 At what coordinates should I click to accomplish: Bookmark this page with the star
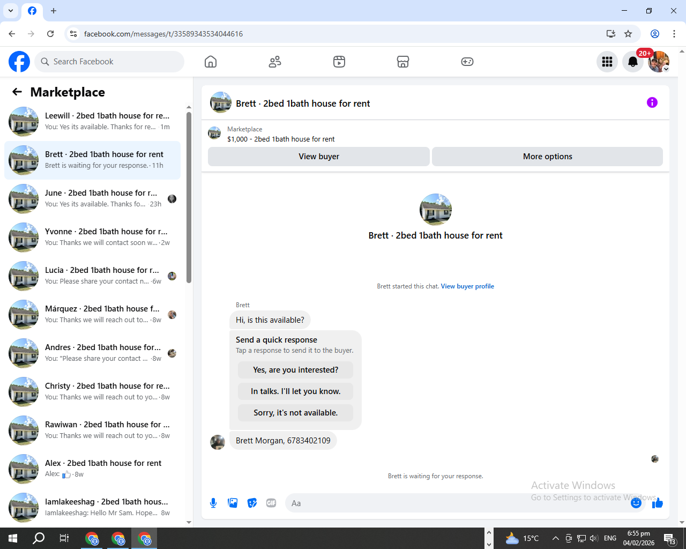point(628,34)
